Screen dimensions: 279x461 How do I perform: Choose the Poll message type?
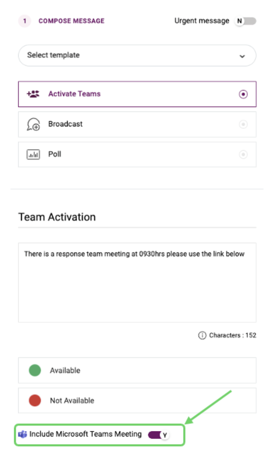[x=137, y=155]
